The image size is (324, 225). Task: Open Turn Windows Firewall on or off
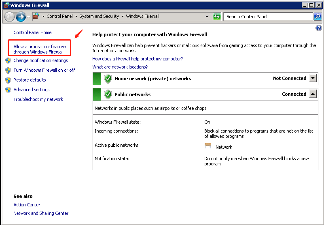44,70
